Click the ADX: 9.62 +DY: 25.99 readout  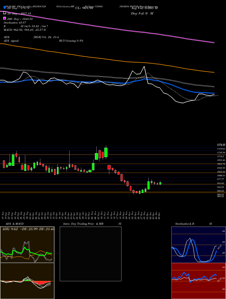(28, 229)
